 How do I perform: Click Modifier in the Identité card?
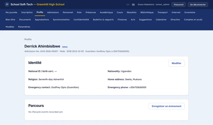click(x=177, y=63)
